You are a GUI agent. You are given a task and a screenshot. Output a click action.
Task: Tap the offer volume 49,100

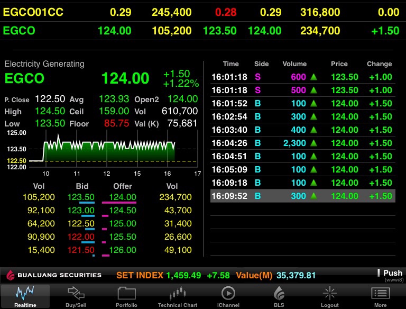178,250
